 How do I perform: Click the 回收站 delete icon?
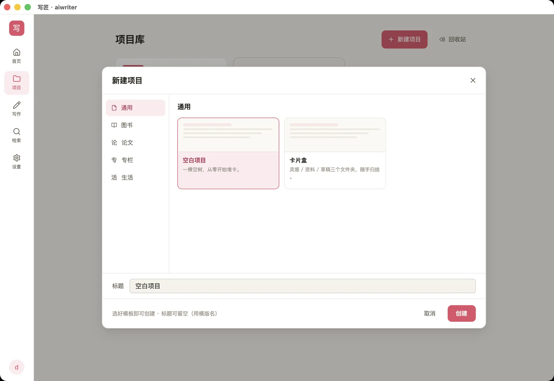point(442,40)
